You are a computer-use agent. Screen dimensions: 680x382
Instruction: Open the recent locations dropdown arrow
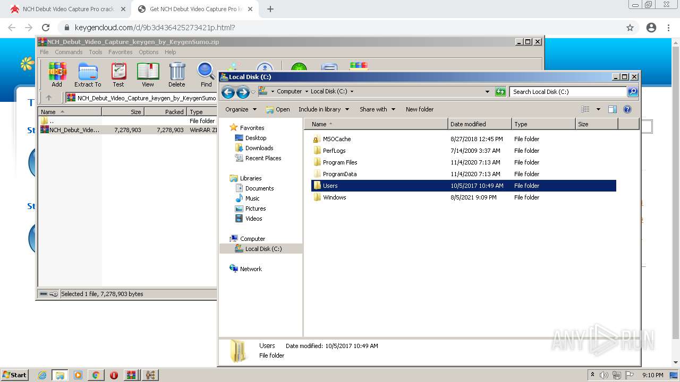[253, 92]
